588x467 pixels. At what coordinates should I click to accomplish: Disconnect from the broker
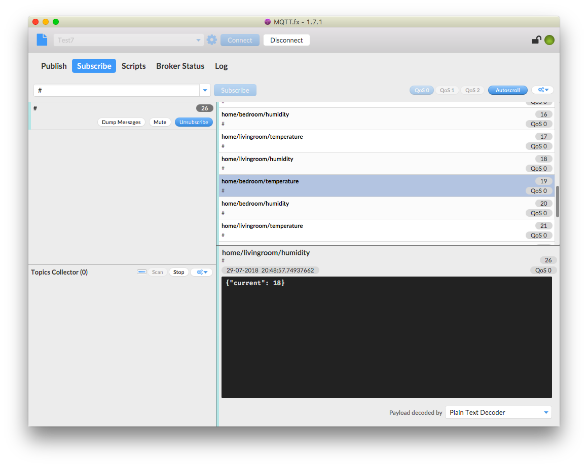point(286,40)
